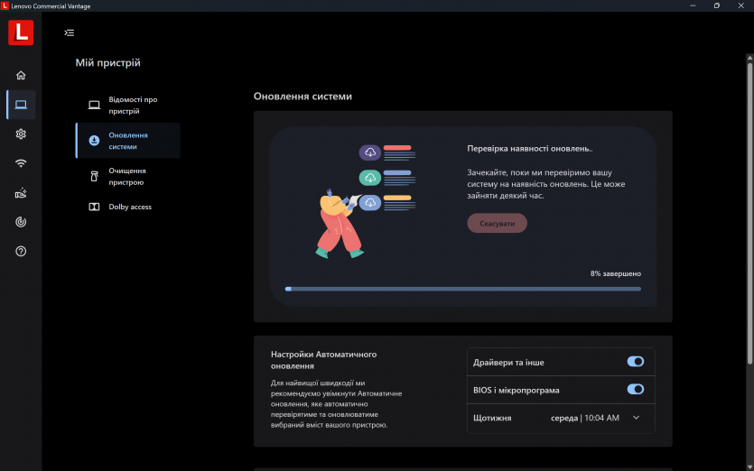Screen dimensions: 754x471
Task: Open Очищення пристрою menu item
Action: 127,176
